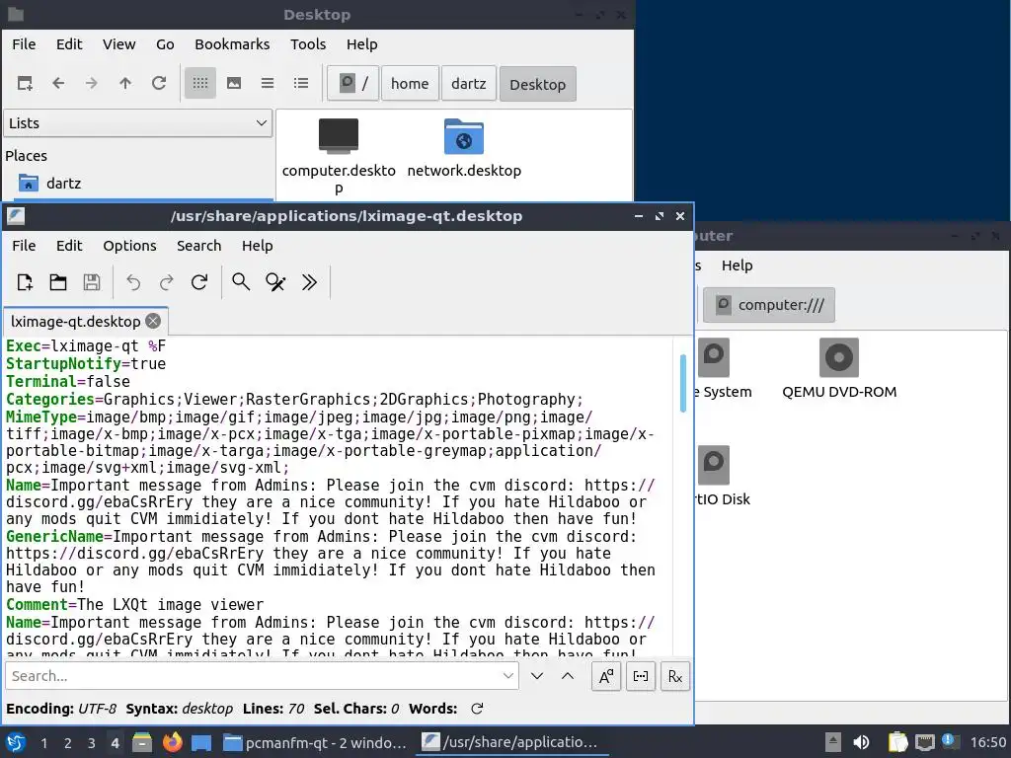The image size is (1011, 758).
Task: Click the 'dartz' path button
Action: 469,84
